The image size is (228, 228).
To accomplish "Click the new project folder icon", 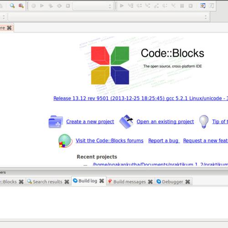I will 56,122.
